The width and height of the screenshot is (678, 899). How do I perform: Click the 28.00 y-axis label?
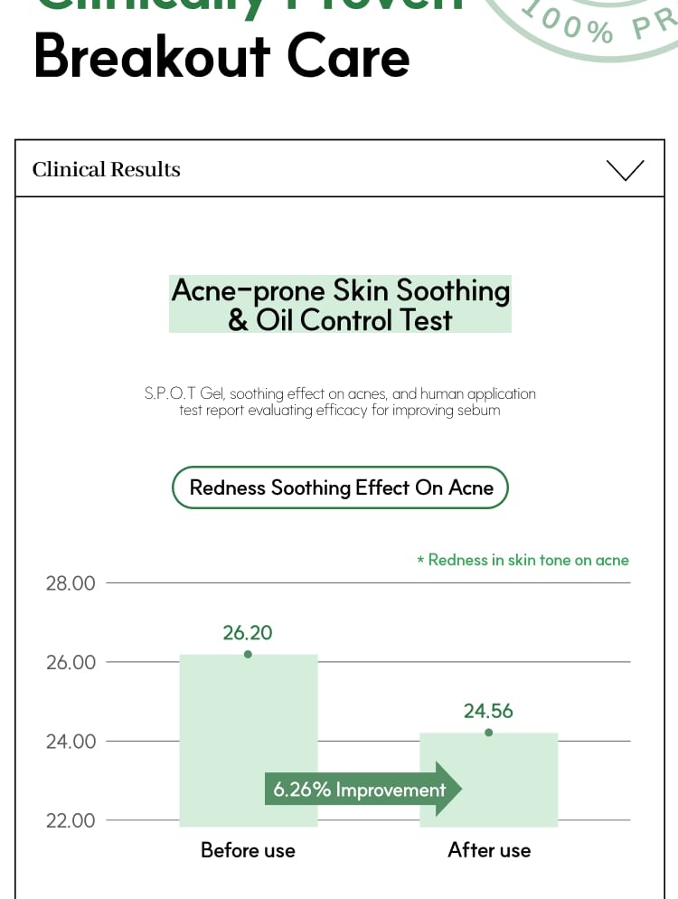71,583
